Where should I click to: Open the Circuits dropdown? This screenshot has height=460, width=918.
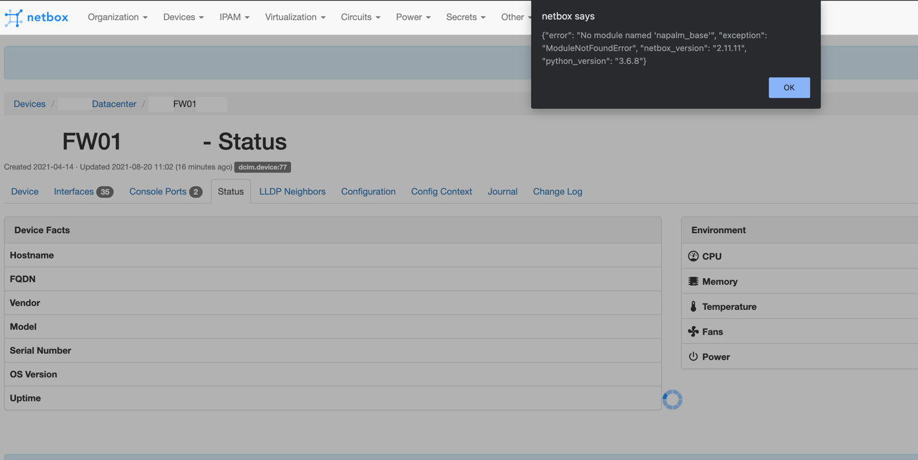coord(361,17)
